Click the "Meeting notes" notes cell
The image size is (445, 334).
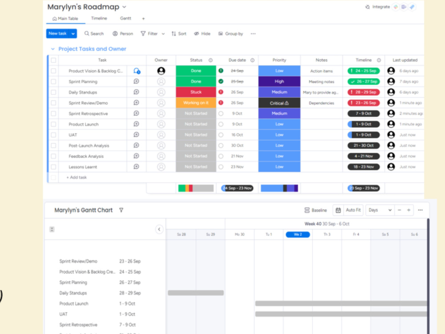pyautogui.click(x=322, y=82)
